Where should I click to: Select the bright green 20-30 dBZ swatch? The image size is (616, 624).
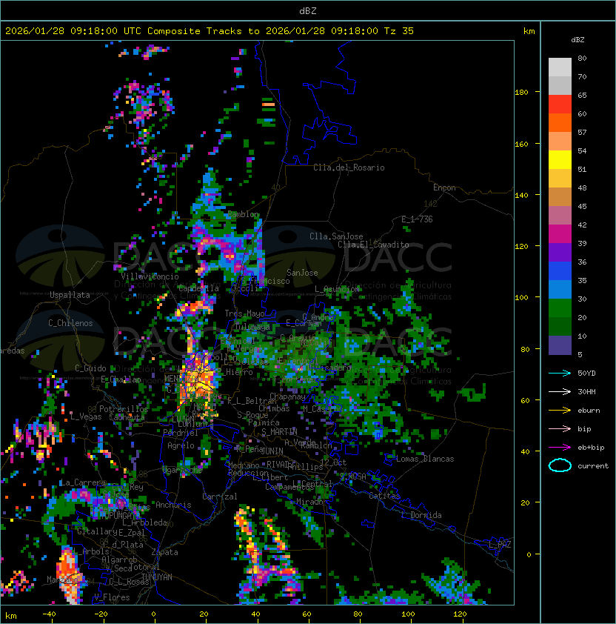(560, 308)
